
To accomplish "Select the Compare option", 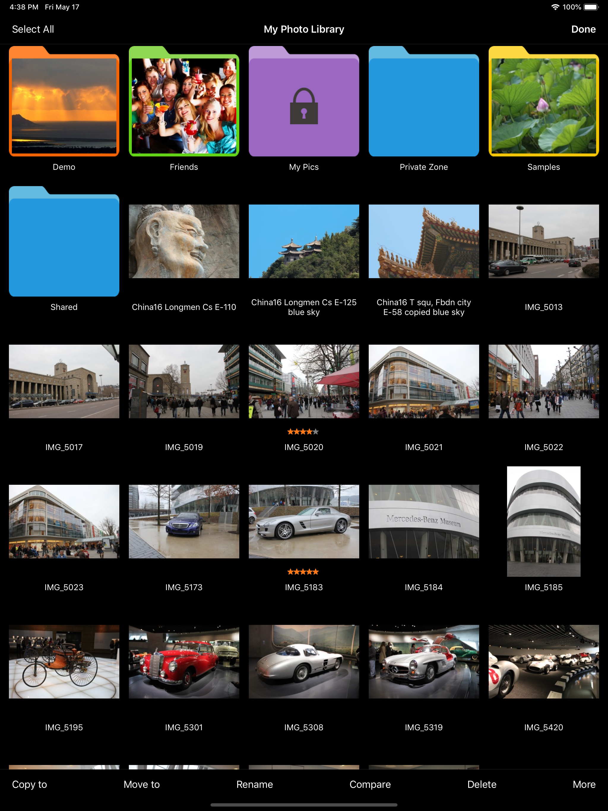I will click(x=370, y=784).
